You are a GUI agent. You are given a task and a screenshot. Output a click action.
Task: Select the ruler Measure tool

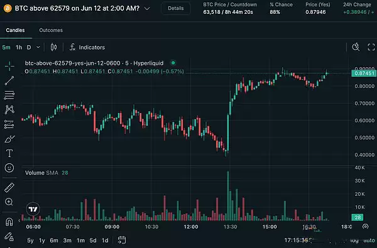tap(9, 188)
